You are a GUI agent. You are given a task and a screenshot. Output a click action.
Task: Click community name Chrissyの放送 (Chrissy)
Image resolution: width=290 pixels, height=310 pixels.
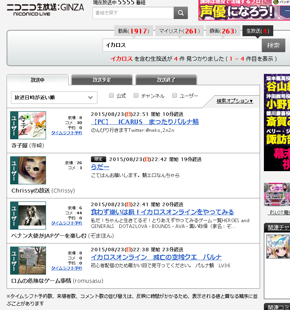tap(43, 191)
